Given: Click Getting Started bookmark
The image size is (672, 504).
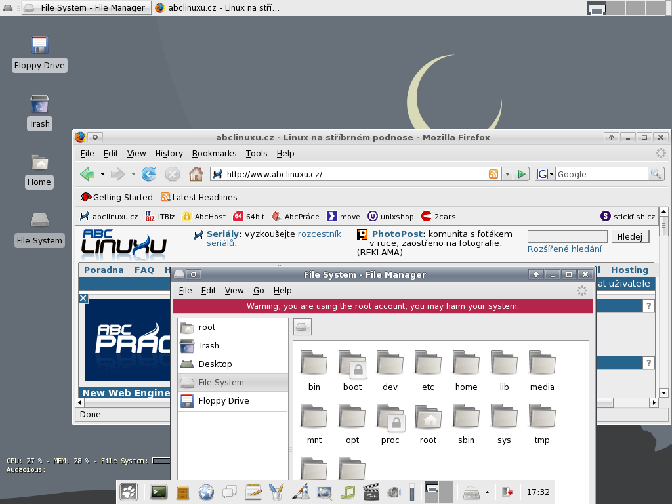Looking at the screenshot, I should pos(117,197).
